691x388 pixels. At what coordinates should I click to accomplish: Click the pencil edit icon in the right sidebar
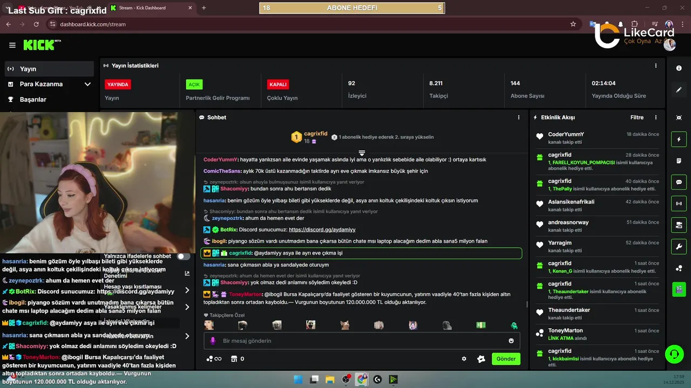click(679, 90)
